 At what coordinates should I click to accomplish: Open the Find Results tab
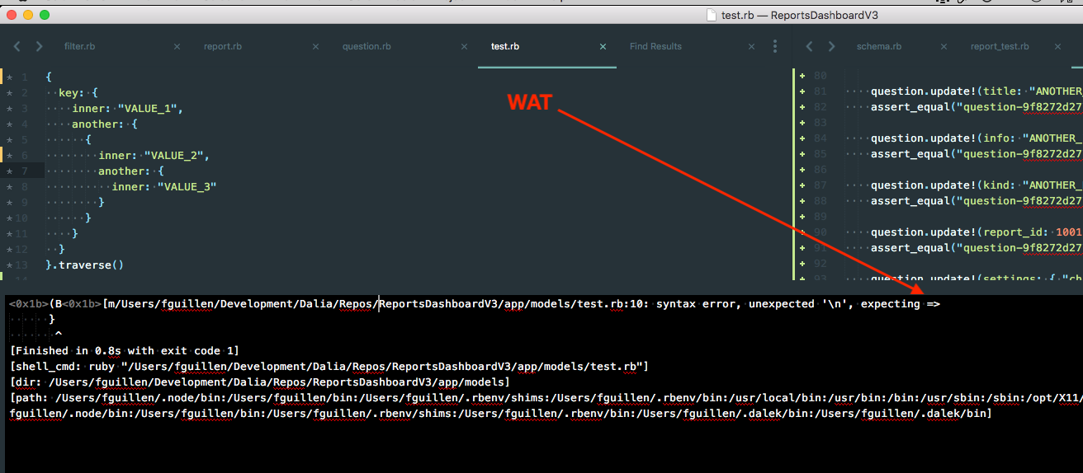click(x=655, y=46)
